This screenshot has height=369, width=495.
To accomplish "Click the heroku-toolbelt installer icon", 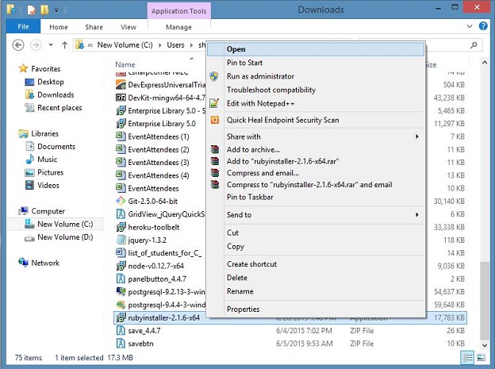I will click(121, 227).
